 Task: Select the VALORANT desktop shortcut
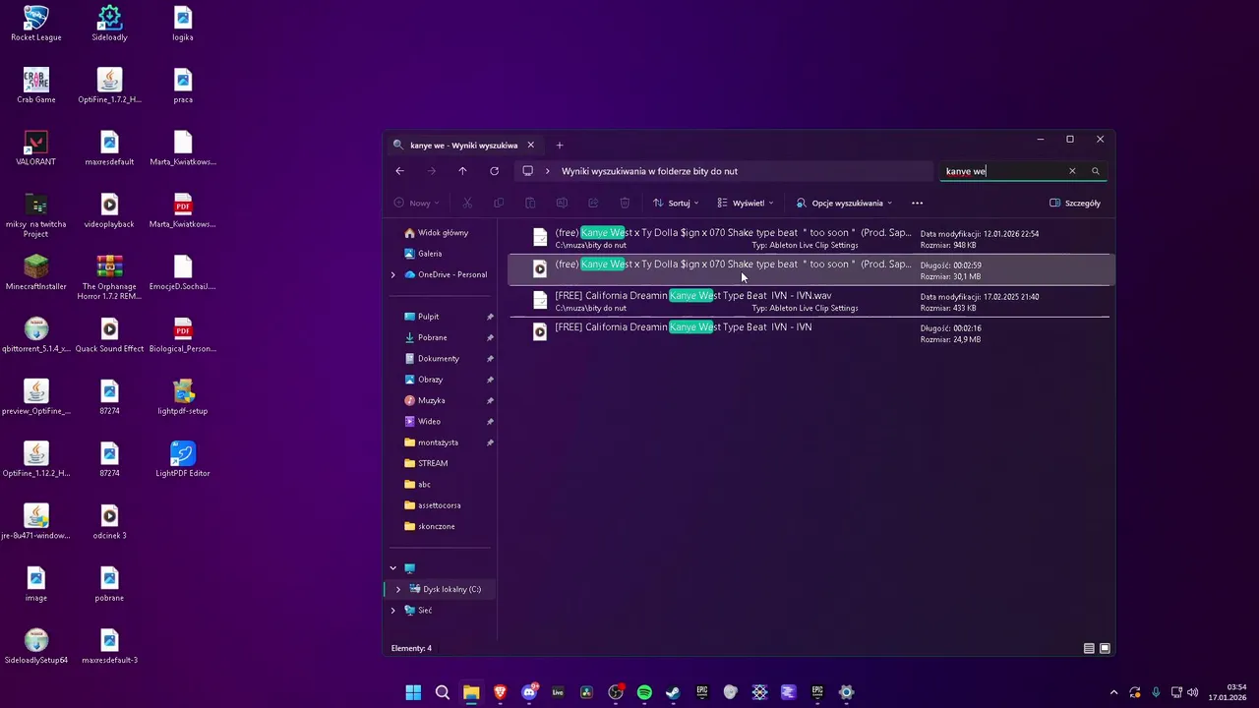pyautogui.click(x=36, y=148)
